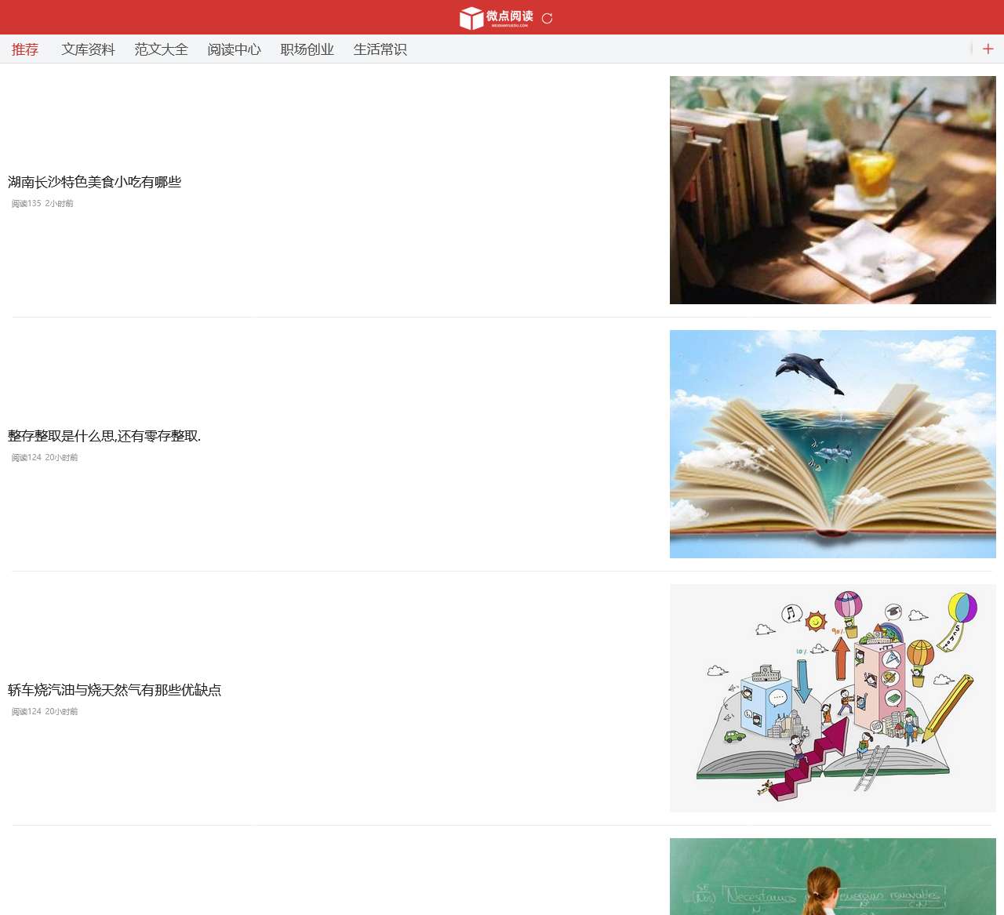Open article 湖南长沙特色美食小吃有哪些
This screenshot has width=1004, height=915.
click(95, 182)
